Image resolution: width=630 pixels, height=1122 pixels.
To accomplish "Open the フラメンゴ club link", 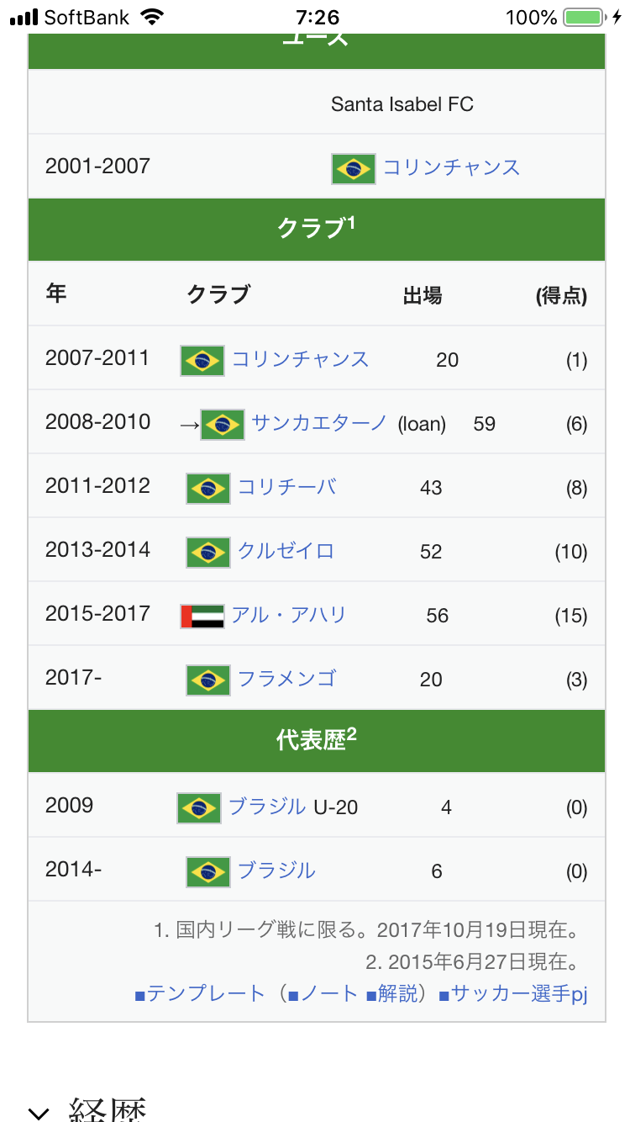I will (x=286, y=679).
